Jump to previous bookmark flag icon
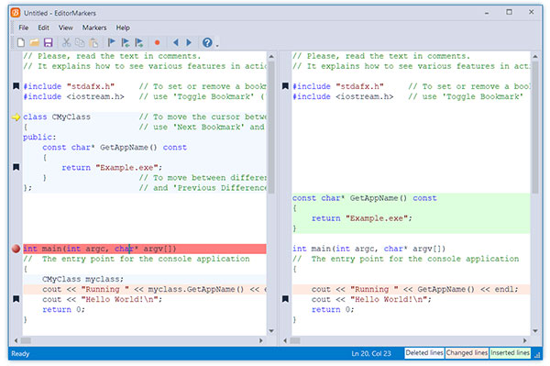Viewport: 550px width, 366px height. click(126, 43)
